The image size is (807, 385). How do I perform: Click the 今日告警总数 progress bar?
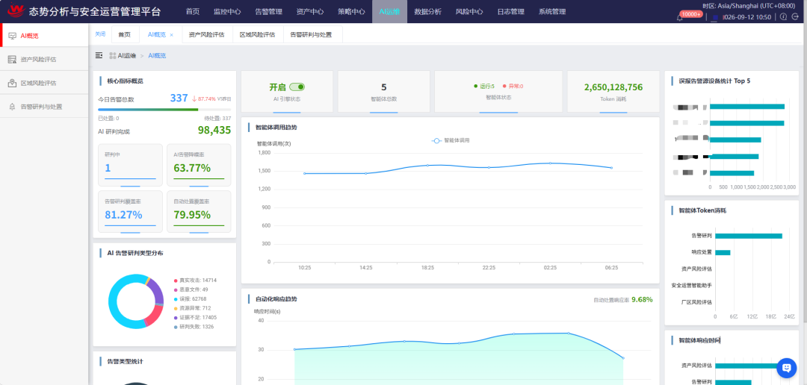(x=164, y=110)
